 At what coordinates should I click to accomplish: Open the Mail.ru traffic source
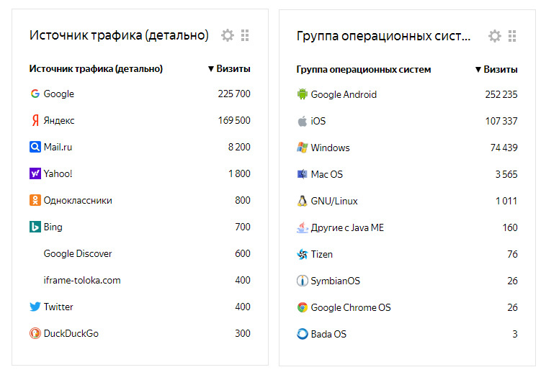click(x=58, y=147)
